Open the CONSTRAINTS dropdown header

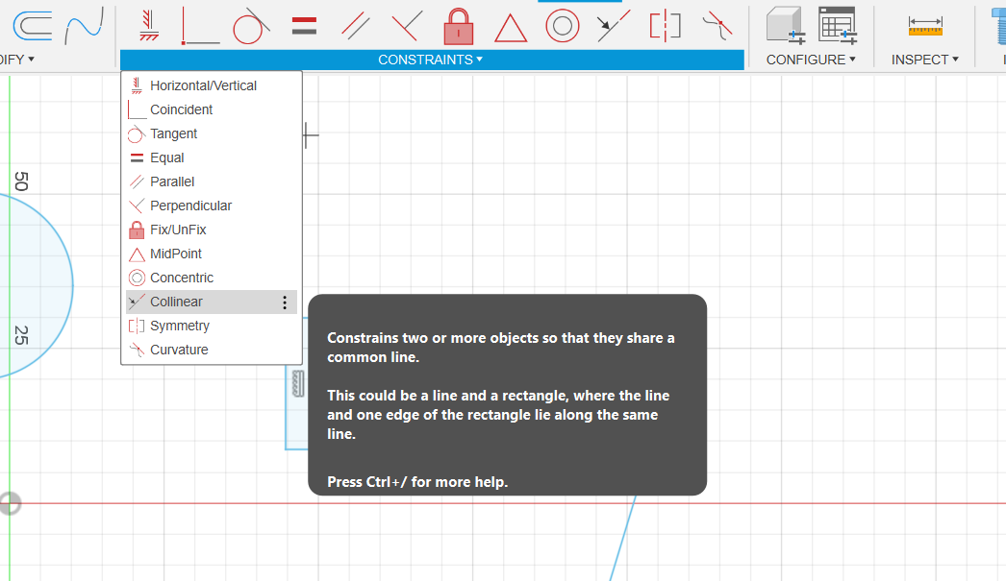431,60
